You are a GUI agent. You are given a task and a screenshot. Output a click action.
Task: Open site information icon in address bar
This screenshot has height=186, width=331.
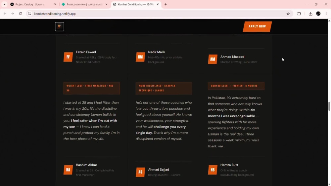point(29,14)
